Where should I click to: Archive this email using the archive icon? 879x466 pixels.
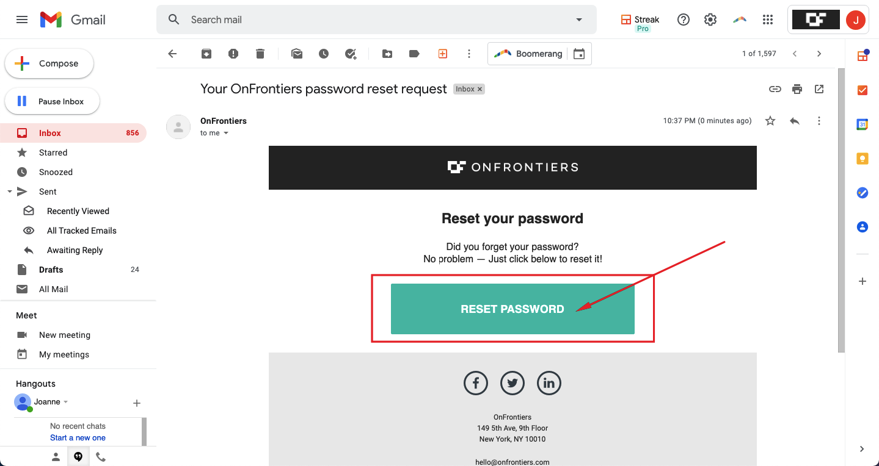pyautogui.click(x=206, y=54)
